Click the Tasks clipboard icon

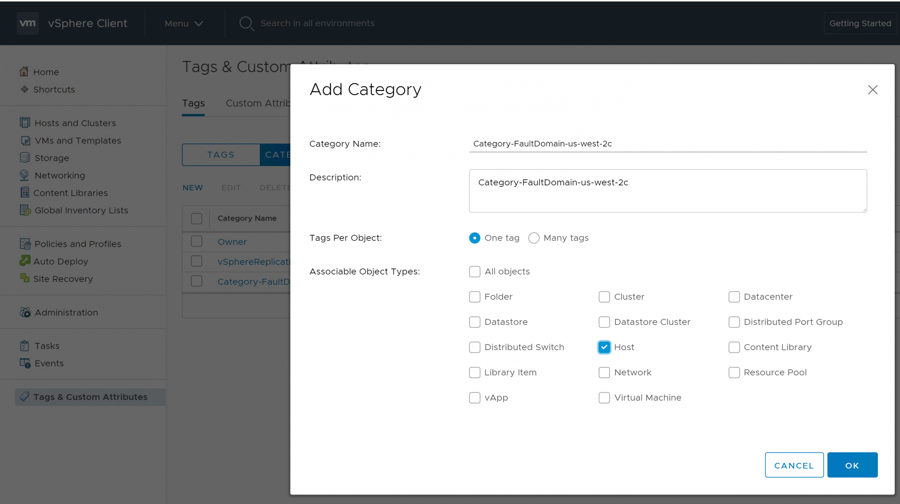pos(24,346)
